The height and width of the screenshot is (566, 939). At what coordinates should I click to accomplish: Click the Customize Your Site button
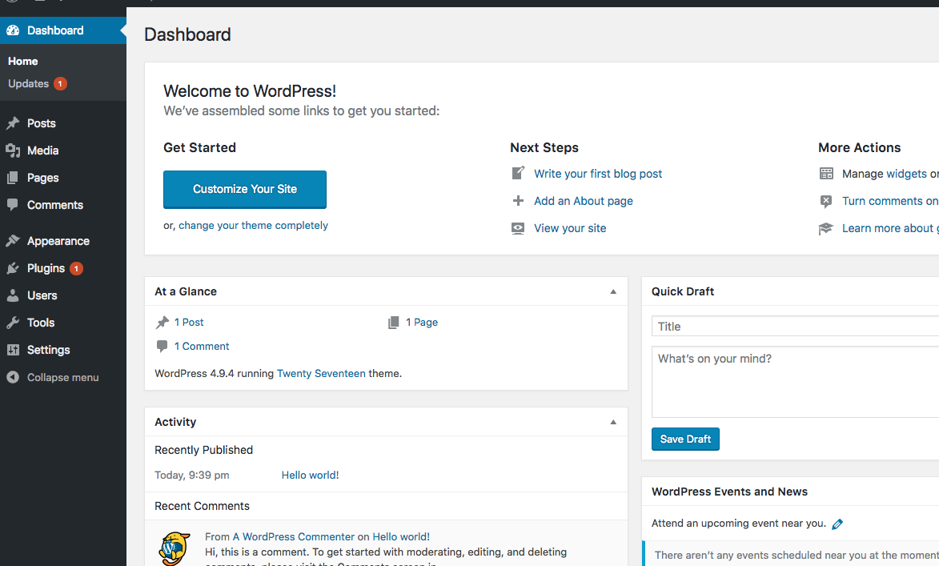click(x=245, y=189)
